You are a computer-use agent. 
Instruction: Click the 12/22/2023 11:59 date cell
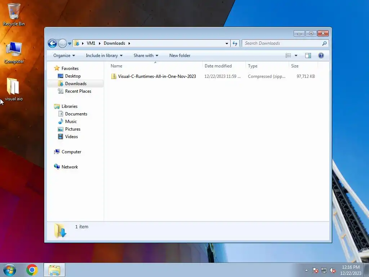click(x=222, y=76)
